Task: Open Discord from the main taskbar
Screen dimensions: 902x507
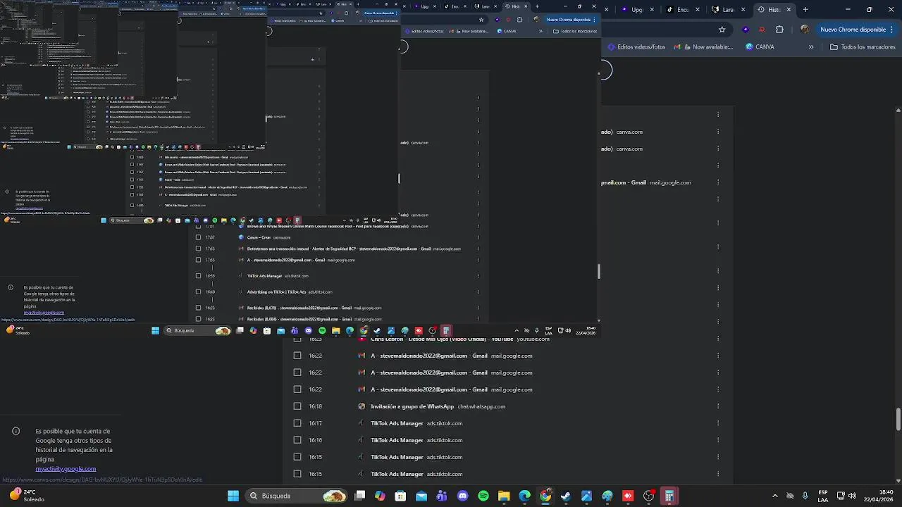Action: [462, 496]
